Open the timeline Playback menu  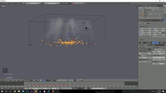21,88
